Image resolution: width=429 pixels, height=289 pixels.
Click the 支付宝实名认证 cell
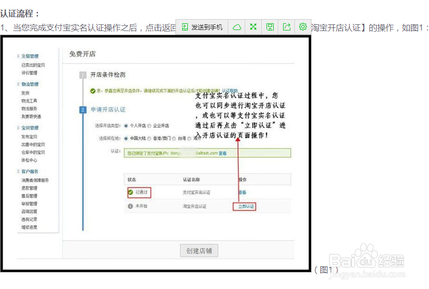coord(197,192)
